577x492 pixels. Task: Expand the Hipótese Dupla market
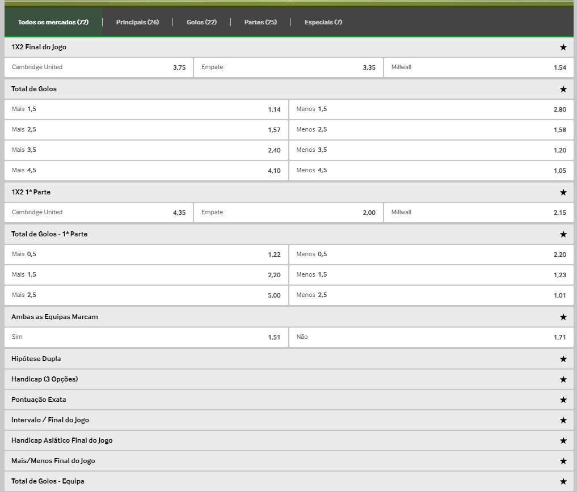pos(289,359)
